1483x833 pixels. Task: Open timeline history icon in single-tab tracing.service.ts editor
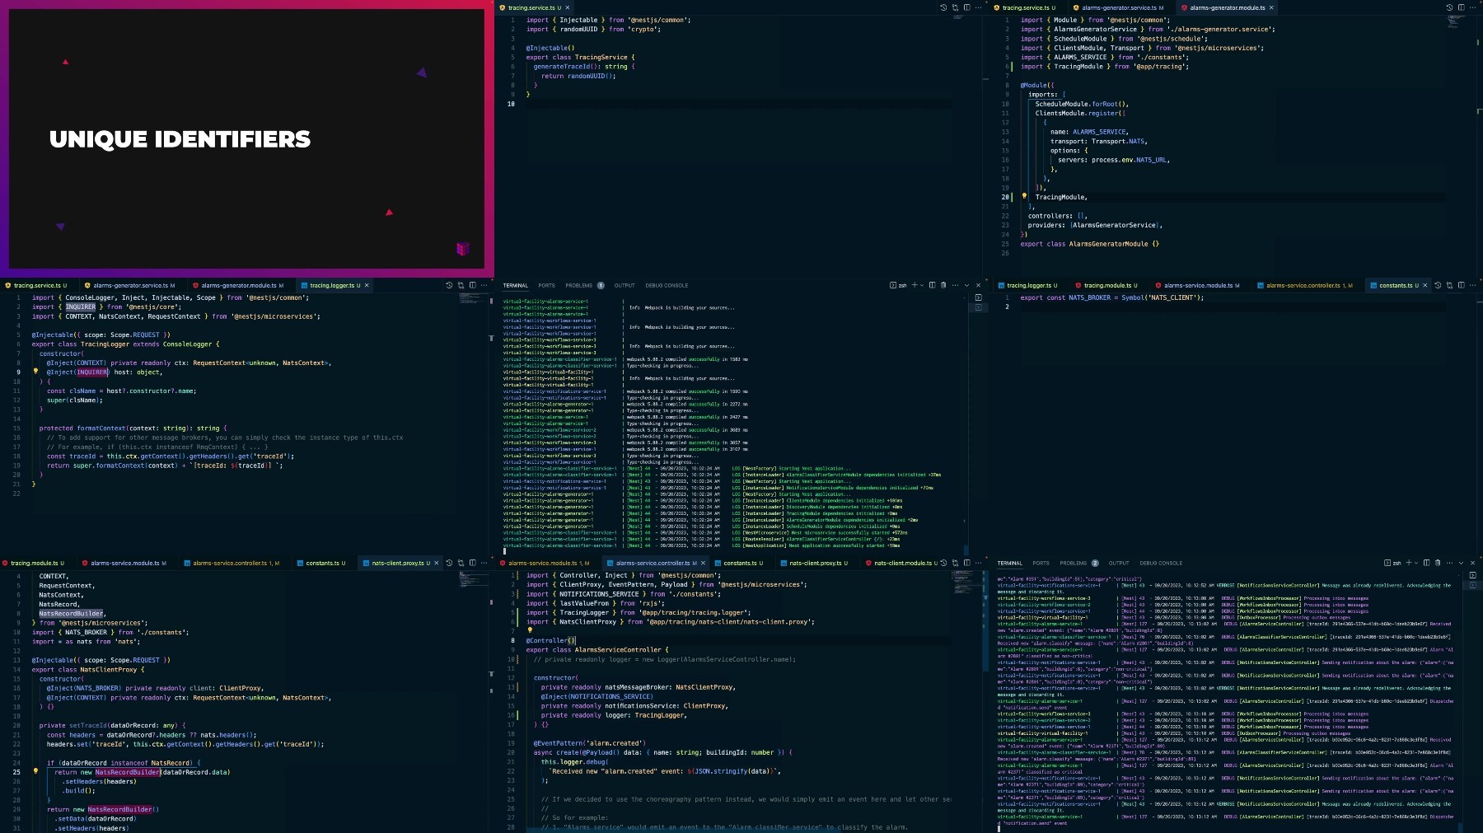pos(943,7)
